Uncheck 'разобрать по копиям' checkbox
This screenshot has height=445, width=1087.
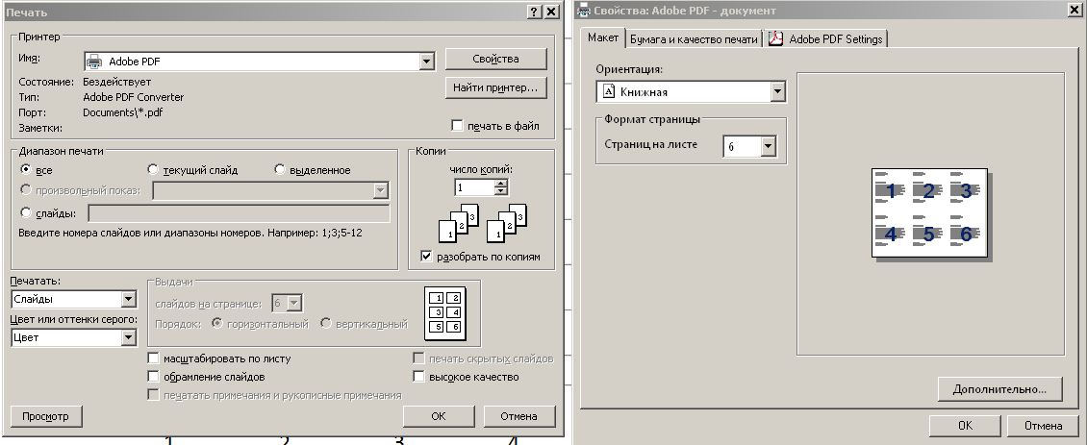(426, 257)
